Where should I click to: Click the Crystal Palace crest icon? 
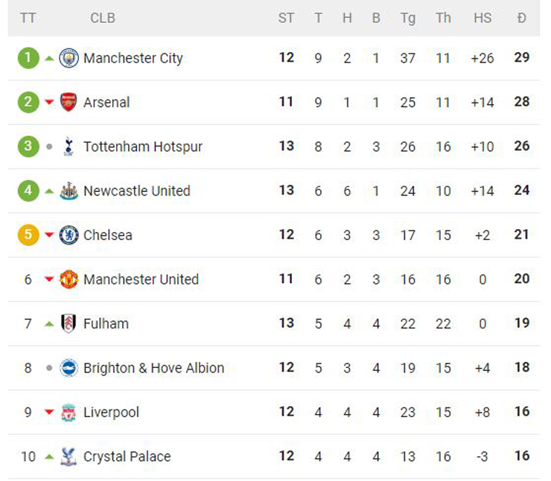coord(69,456)
